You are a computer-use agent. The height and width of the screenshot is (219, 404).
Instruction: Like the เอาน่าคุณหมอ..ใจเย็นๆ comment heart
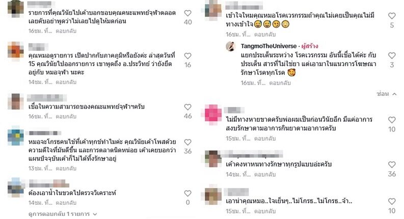tap(392, 202)
